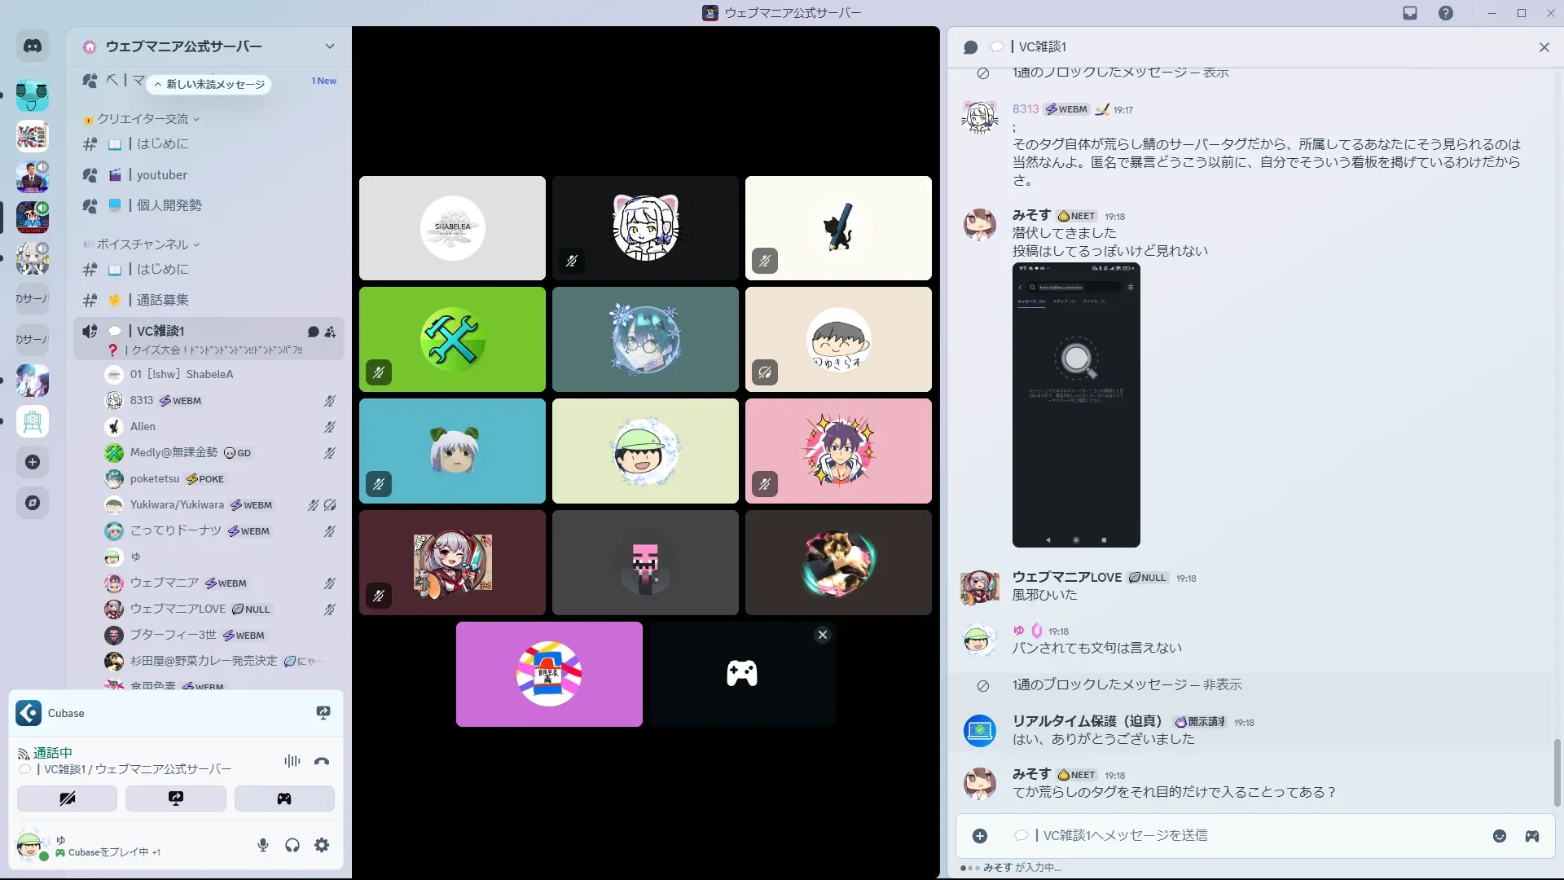
Task: Click the Add a Server plus icon
Action: click(33, 462)
